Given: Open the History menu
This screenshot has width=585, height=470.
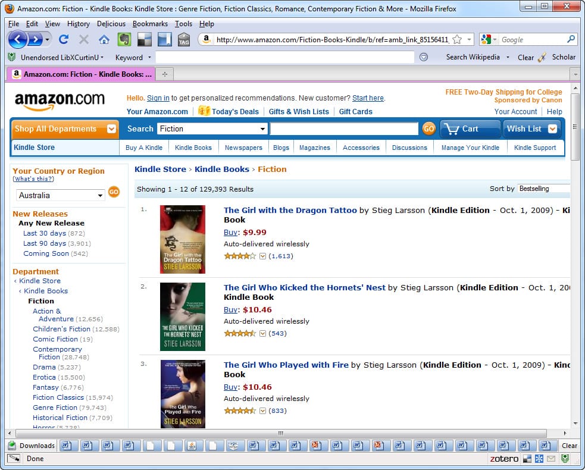Looking at the screenshot, I should (x=79, y=24).
